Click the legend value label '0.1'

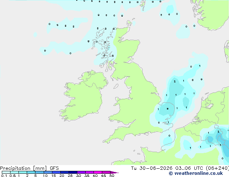[x=4, y=176]
